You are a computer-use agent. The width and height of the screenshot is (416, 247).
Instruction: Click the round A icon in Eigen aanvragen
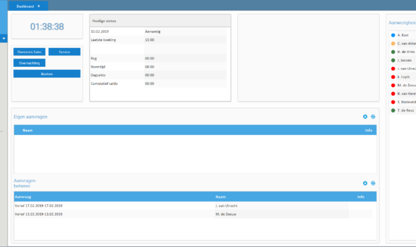[365, 117]
